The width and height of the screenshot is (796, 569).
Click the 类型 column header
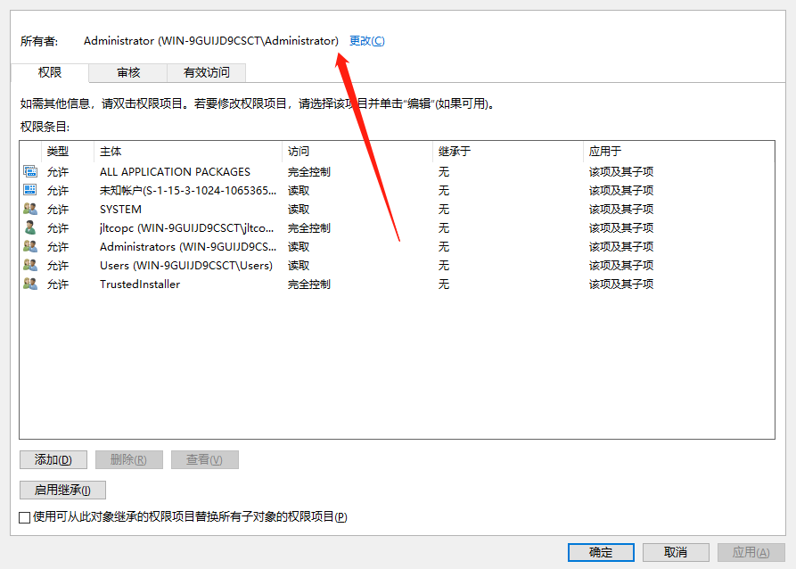68,152
